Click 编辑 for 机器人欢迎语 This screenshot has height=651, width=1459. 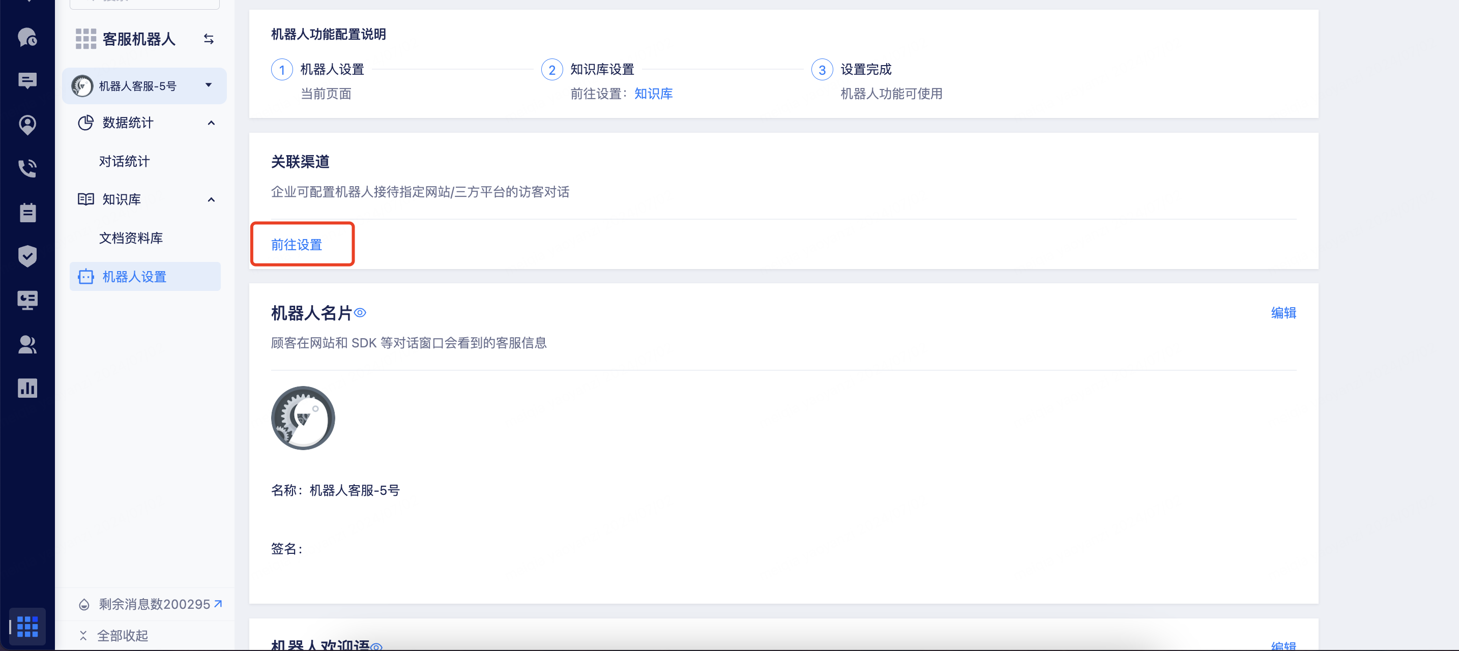pos(1283,645)
